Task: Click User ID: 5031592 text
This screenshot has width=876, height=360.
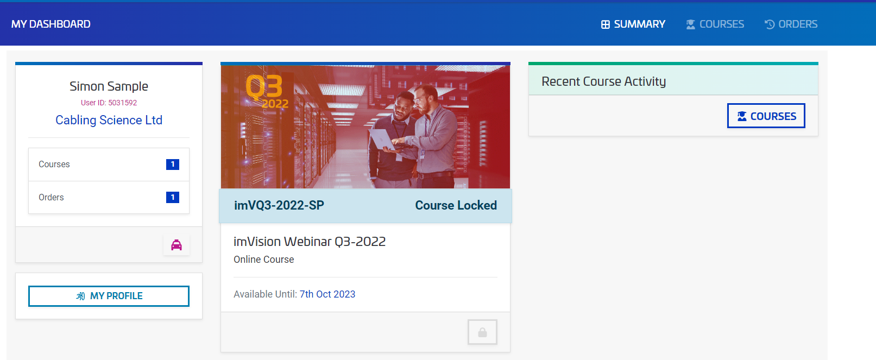Action: click(109, 103)
